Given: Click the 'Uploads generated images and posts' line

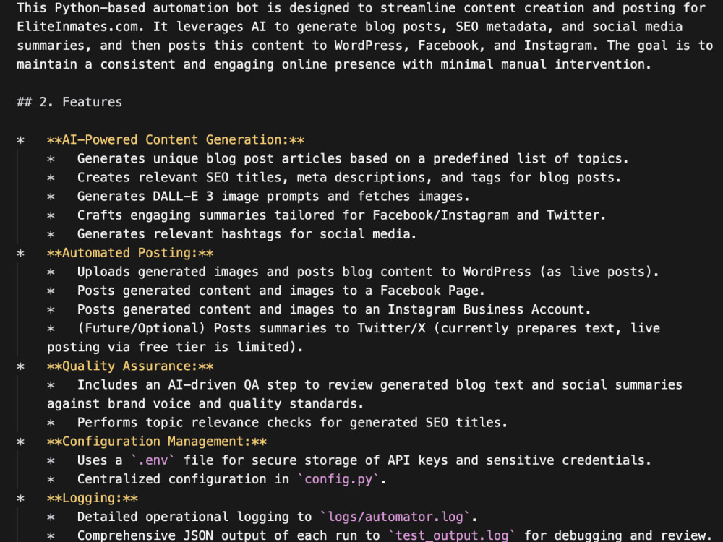Looking at the screenshot, I should tap(368, 272).
